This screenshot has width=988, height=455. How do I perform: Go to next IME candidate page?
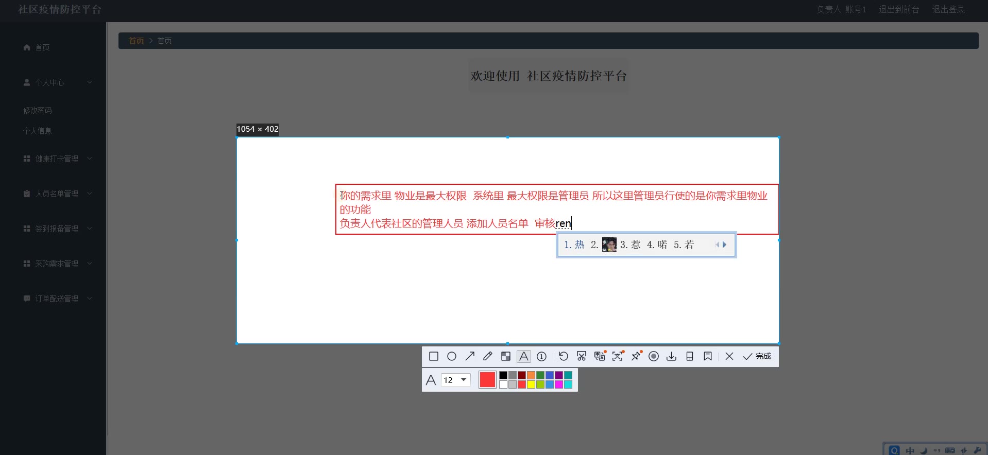click(725, 244)
